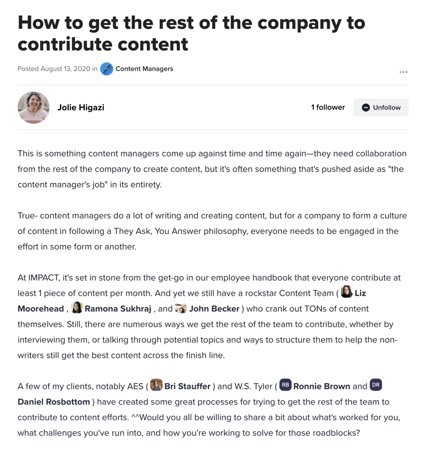Click Bri Stauffer's avatar icon
This screenshot has width=428, height=449.
tap(156, 385)
